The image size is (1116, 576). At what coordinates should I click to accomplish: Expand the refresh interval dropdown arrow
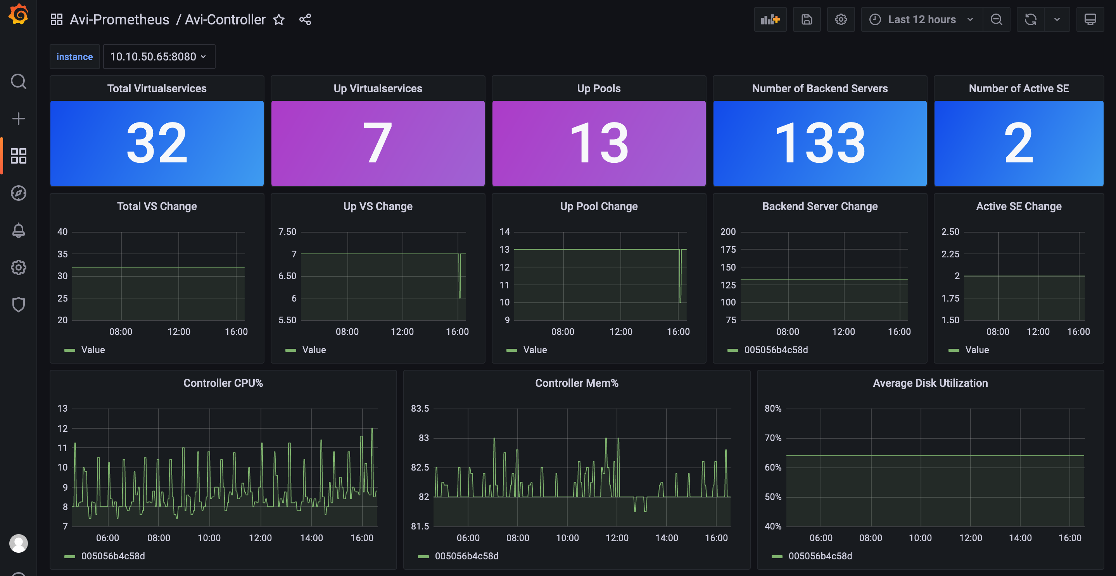click(x=1057, y=19)
